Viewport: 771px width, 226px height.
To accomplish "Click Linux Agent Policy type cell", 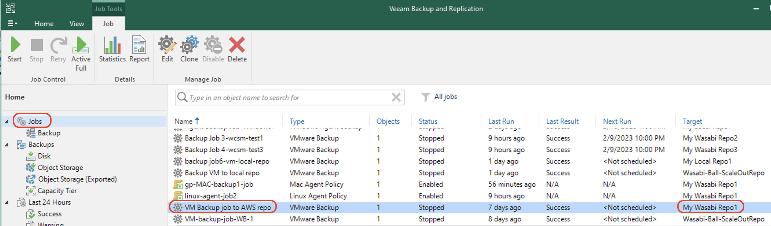I will point(318,196).
